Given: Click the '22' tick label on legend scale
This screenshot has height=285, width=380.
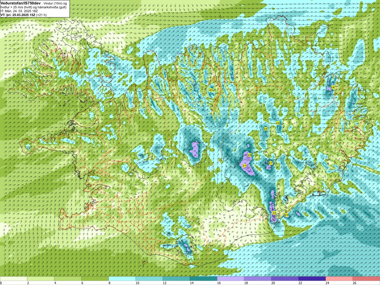Looking at the screenshot, I should (300, 283).
